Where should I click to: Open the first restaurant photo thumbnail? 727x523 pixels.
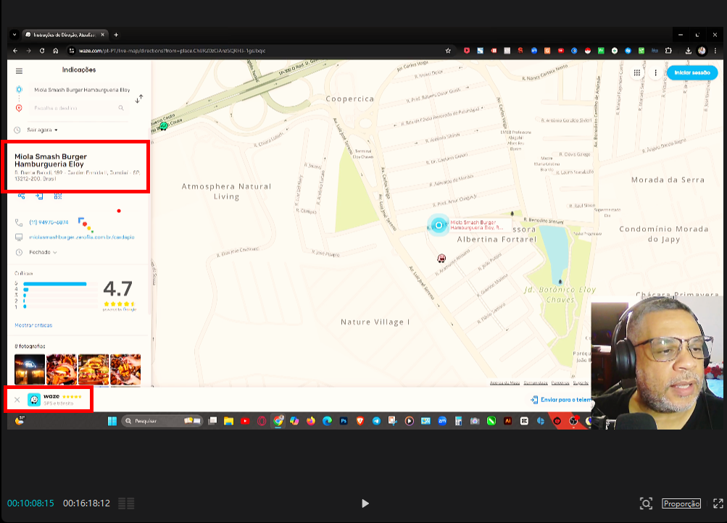[30, 369]
